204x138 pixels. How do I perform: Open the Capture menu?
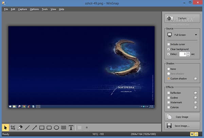coord(22,9)
